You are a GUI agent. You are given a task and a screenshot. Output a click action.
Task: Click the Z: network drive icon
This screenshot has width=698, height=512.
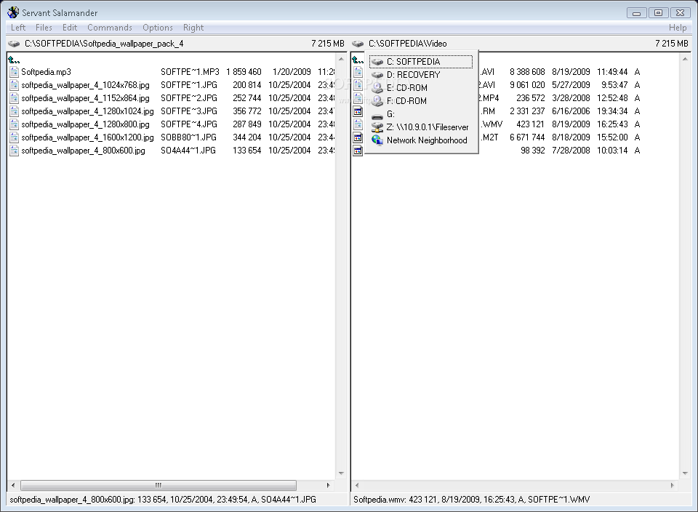click(377, 127)
